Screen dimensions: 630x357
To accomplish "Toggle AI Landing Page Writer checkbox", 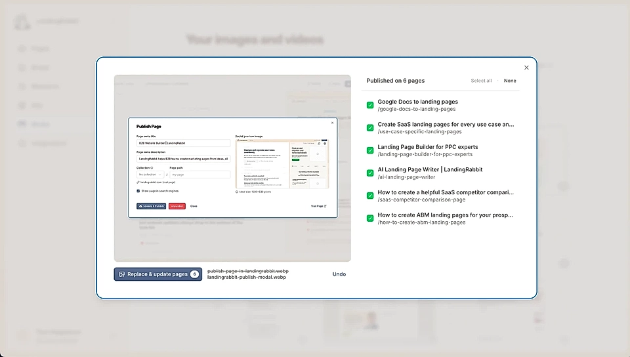I will (370, 173).
